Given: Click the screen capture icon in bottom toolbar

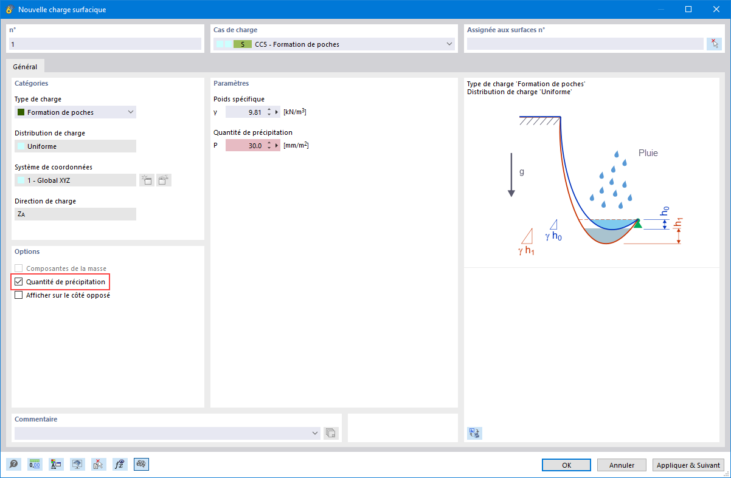Looking at the screenshot, I should point(77,464).
